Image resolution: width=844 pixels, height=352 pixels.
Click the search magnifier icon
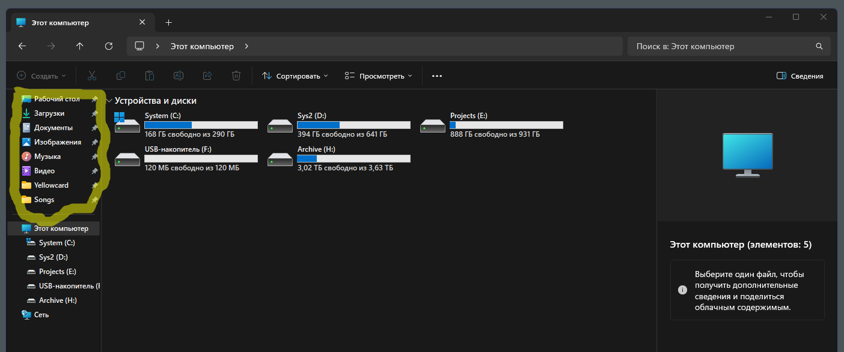pos(819,46)
